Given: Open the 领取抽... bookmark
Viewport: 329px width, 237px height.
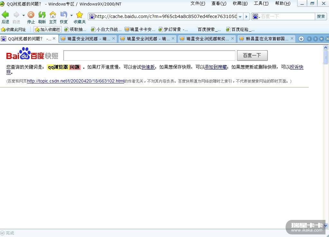Looking at the screenshot, I should coord(75,30).
